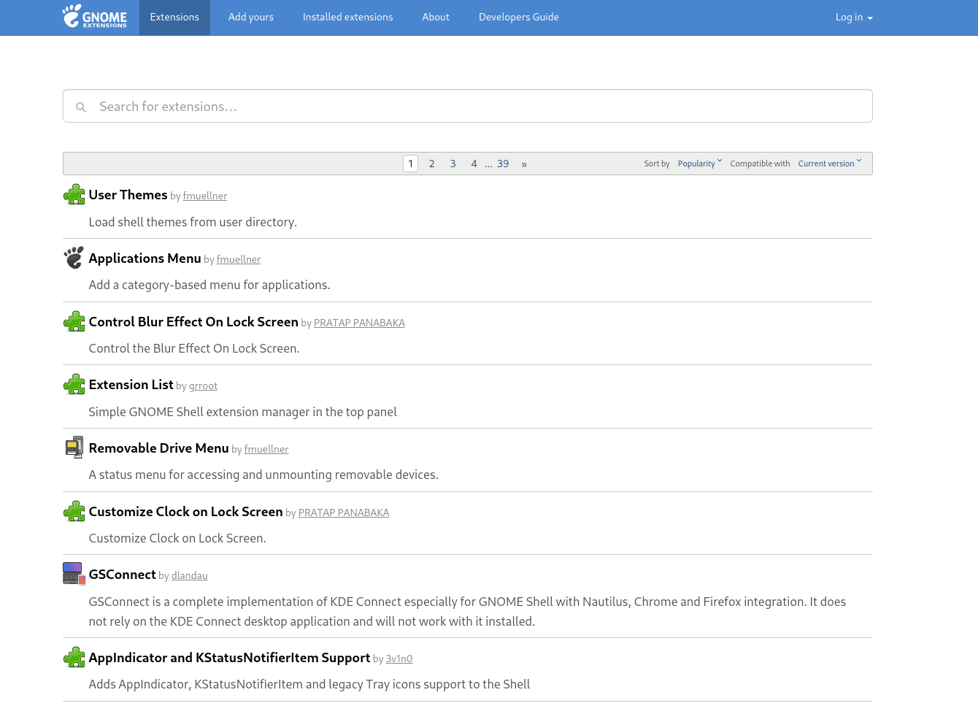Click the 'Sort by' label
978x706 pixels.
click(657, 164)
